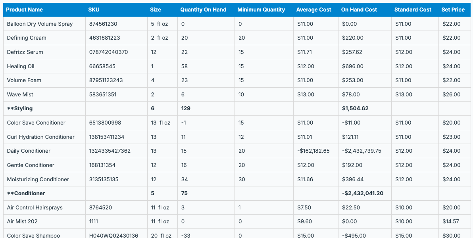Image resolution: width=473 pixels, height=238 pixels.
Task: Select the Color Save Shampoo SKU cell
Action: point(113,235)
